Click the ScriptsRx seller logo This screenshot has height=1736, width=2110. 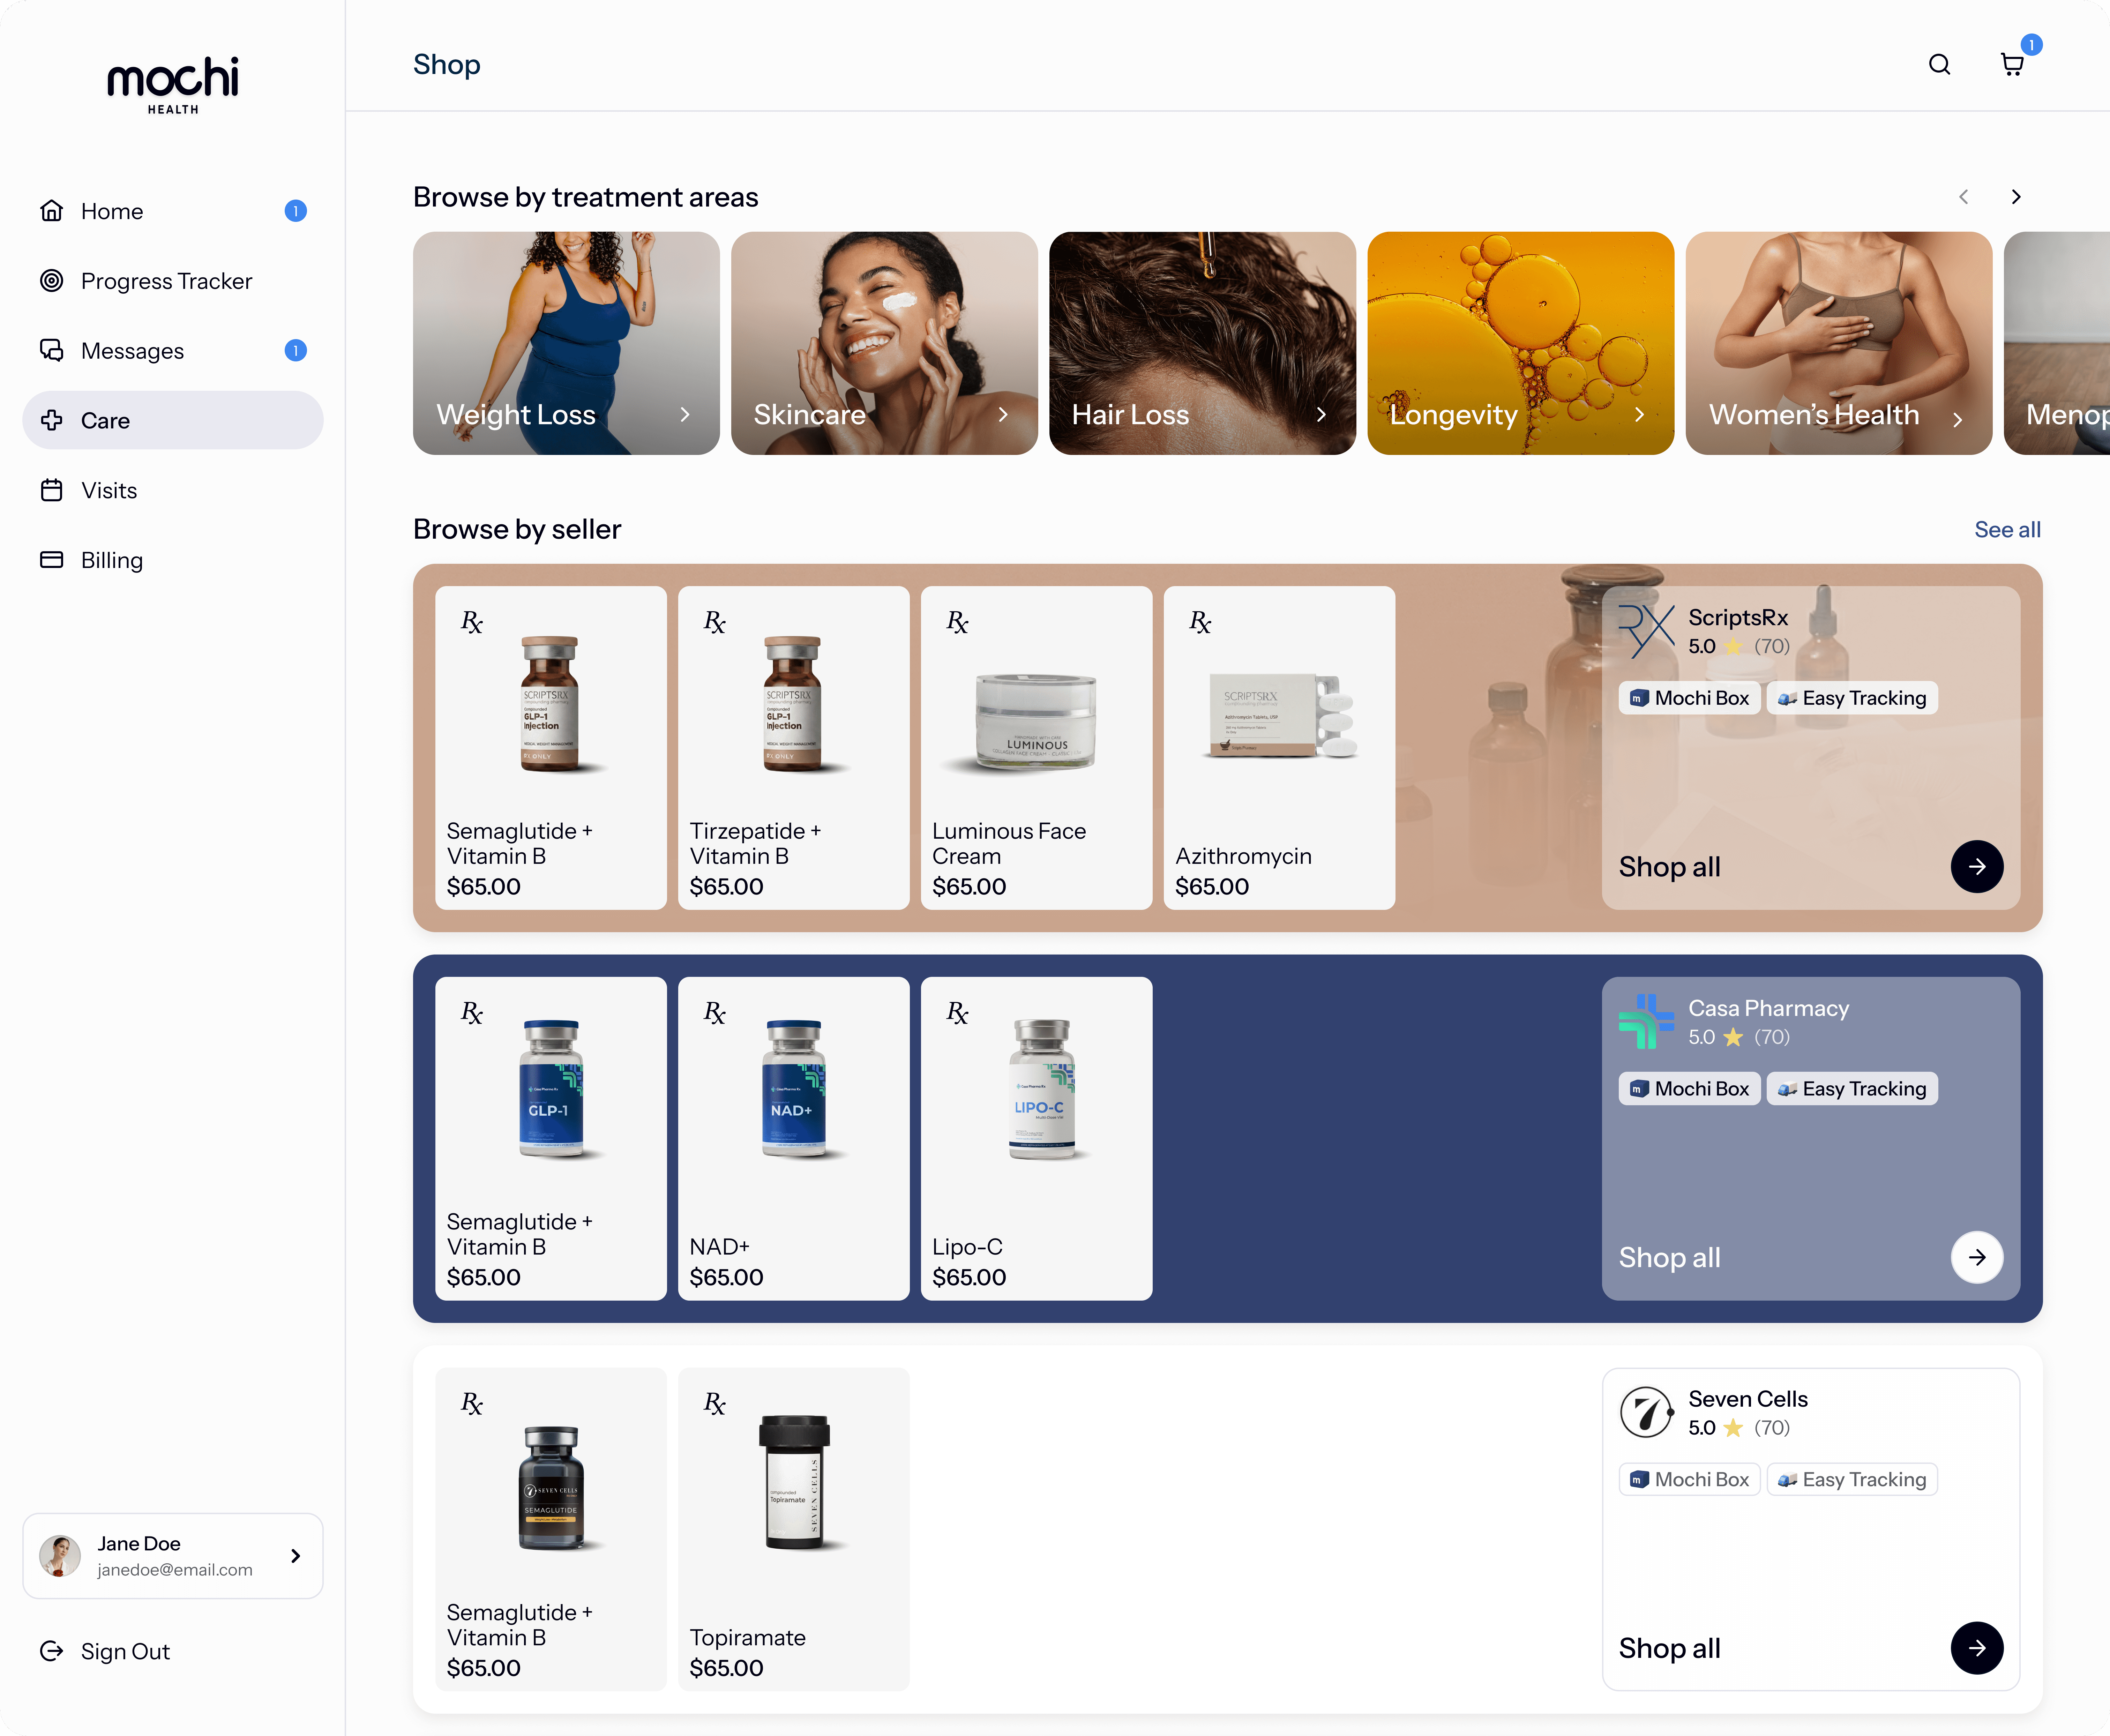coord(1646,631)
